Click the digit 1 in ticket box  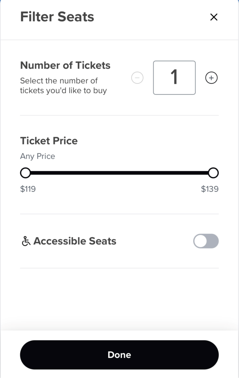click(174, 77)
